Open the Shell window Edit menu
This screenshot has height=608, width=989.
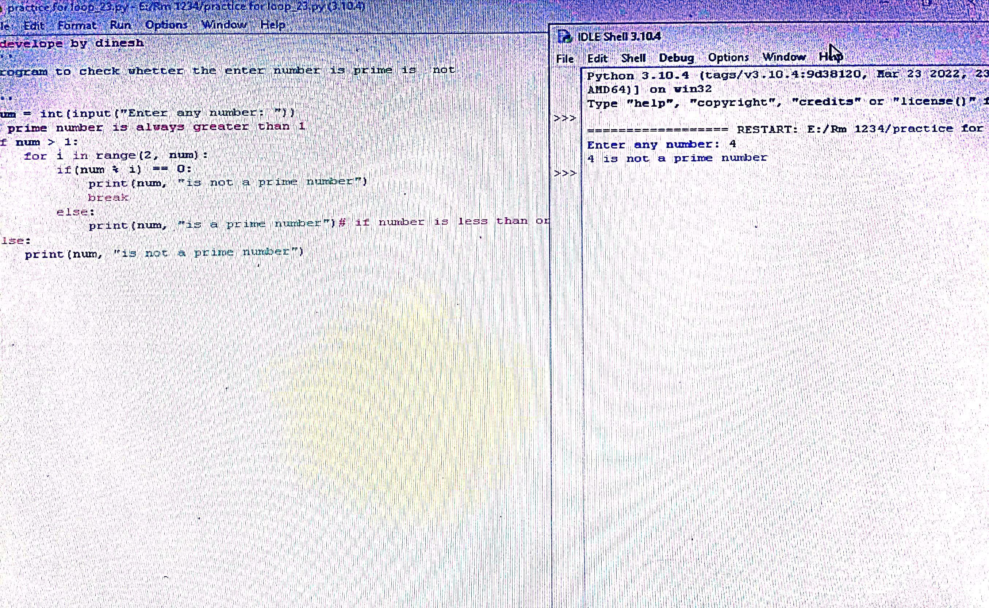pos(597,59)
